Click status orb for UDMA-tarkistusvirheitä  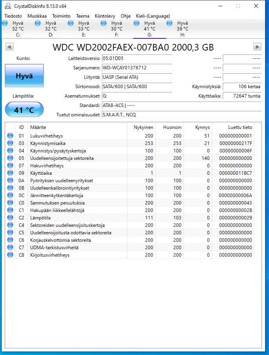[x=10, y=248]
